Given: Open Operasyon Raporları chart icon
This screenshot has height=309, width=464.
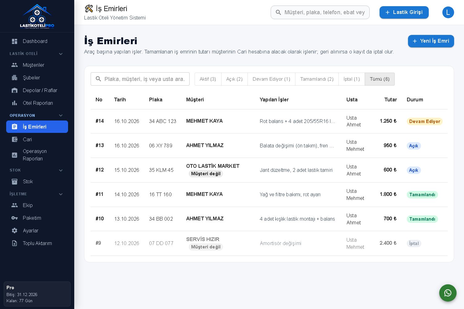Looking at the screenshot, I should point(15,155).
